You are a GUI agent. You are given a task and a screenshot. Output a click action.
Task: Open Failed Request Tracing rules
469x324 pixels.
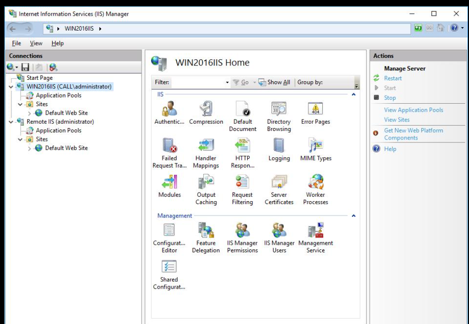(x=169, y=153)
